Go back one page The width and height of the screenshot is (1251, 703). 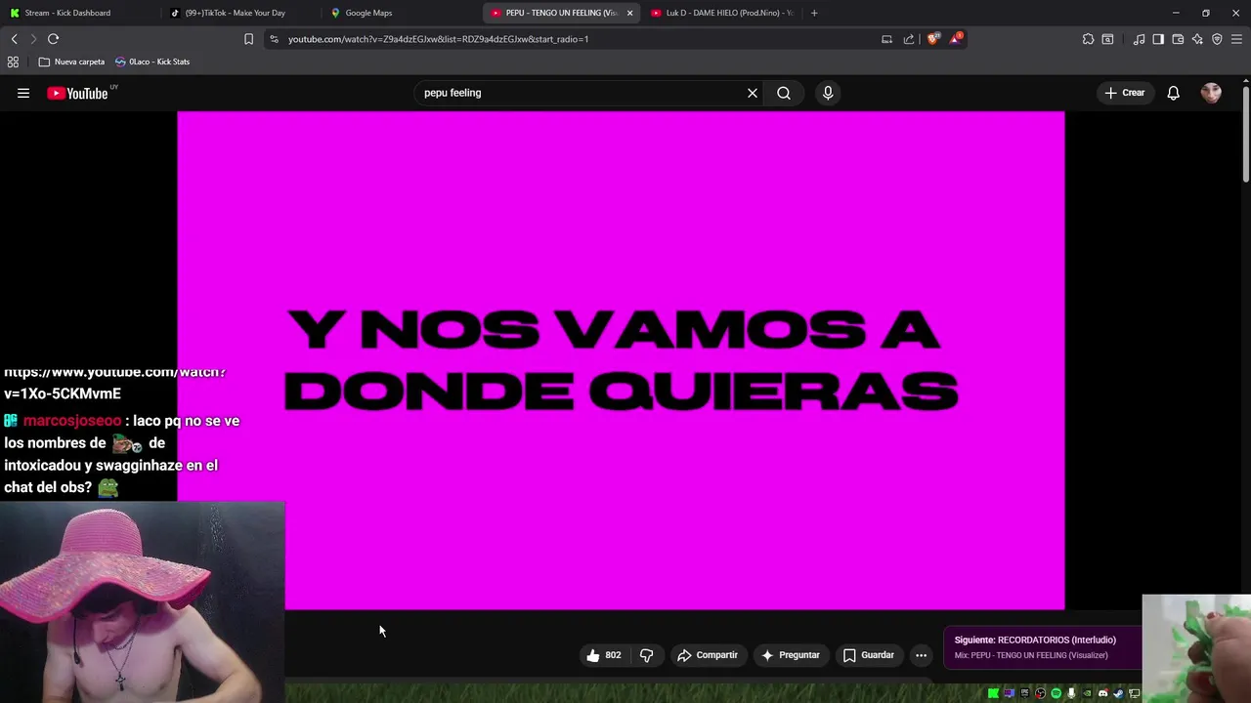pos(15,39)
